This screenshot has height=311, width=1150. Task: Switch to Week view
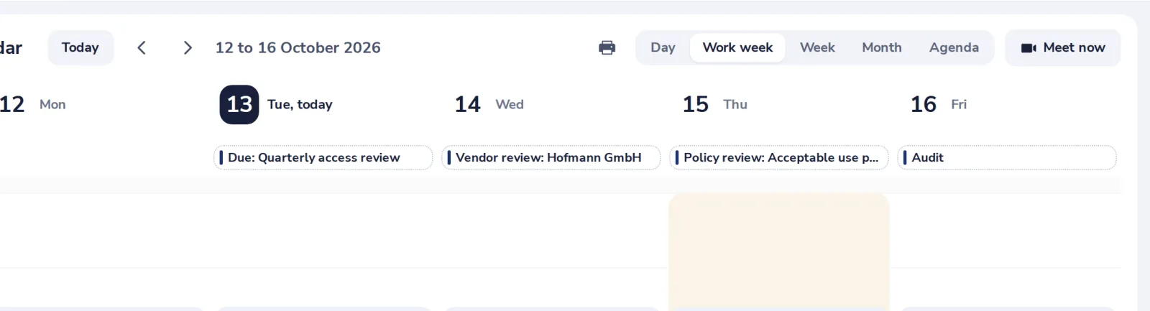click(x=817, y=47)
